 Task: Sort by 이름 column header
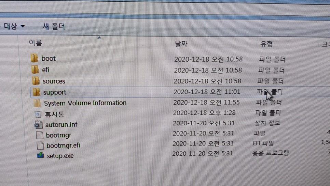(x=35, y=43)
